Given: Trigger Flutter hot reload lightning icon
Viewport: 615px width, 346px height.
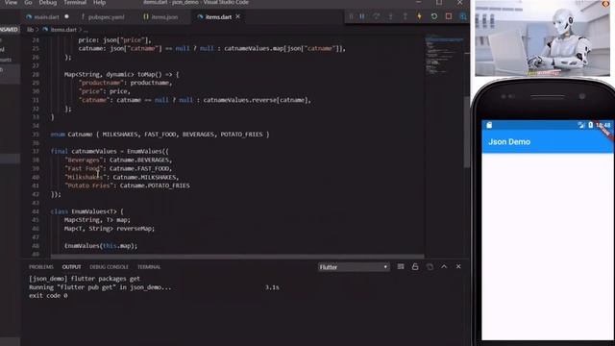Looking at the screenshot, I should pos(419,16).
